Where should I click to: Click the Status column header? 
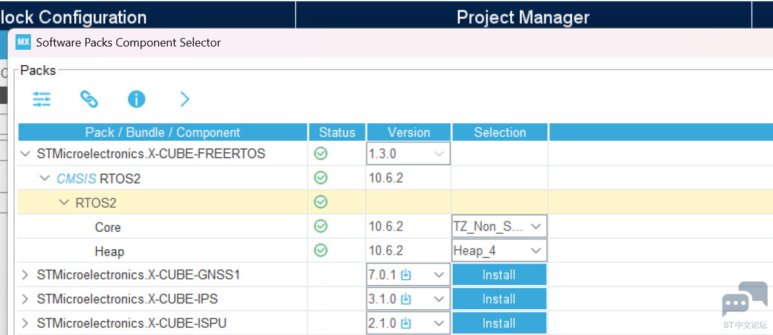[x=336, y=132]
